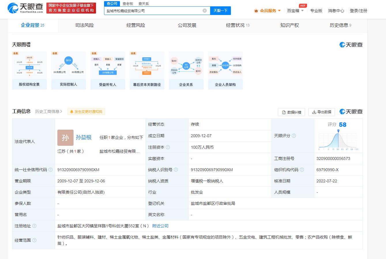Click 会员 badge on 受益所有人 card
Image resolution: width=386 pixels, height=259 pixels.
(94, 53)
